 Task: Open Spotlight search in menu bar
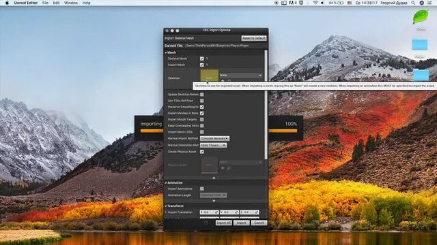coord(413,3)
